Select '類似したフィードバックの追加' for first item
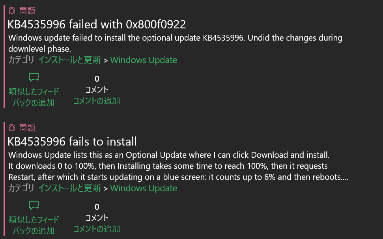This screenshot has width=383, height=239. (x=34, y=97)
